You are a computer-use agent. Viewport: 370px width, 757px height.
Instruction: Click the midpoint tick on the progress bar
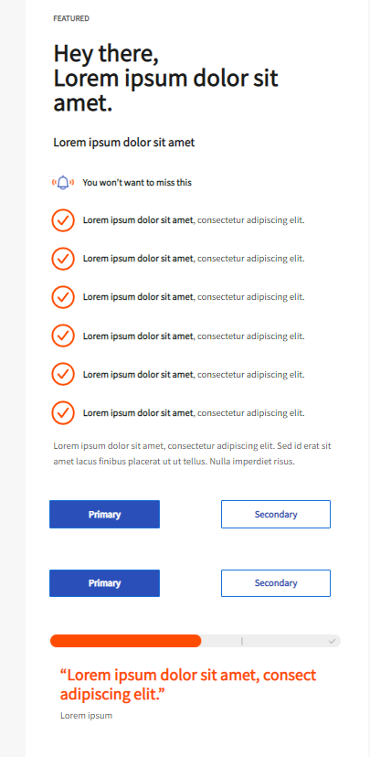coord(242,641)
